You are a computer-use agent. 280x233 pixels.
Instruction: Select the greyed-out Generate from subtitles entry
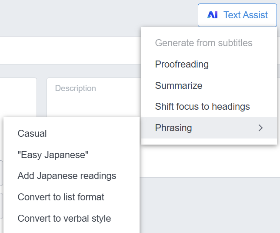coord(203,43)
